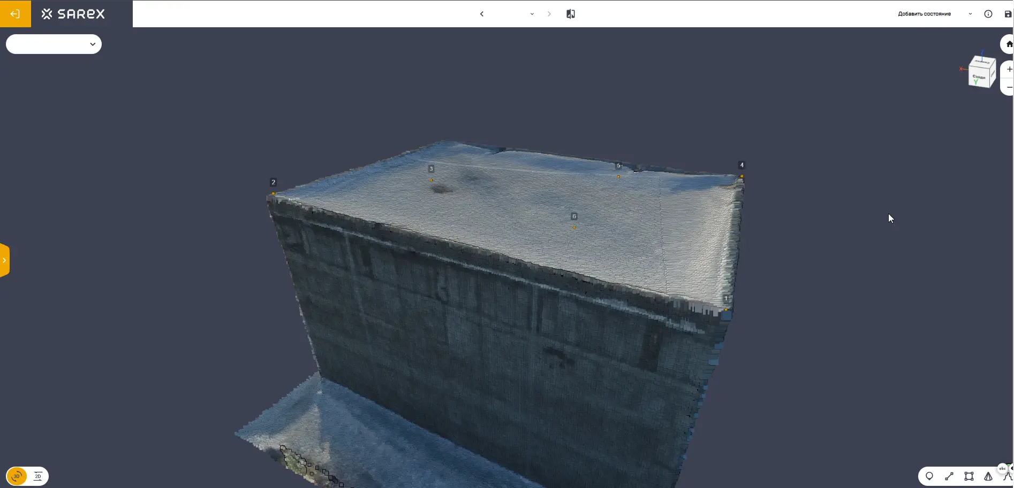Select the polygon area tool
The height and width of the screenshot is (488, 1014).
[969, 476]
